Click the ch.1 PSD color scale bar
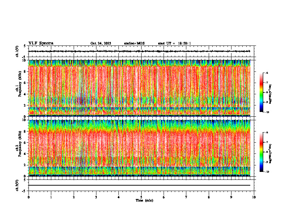 tap(261, 92)
